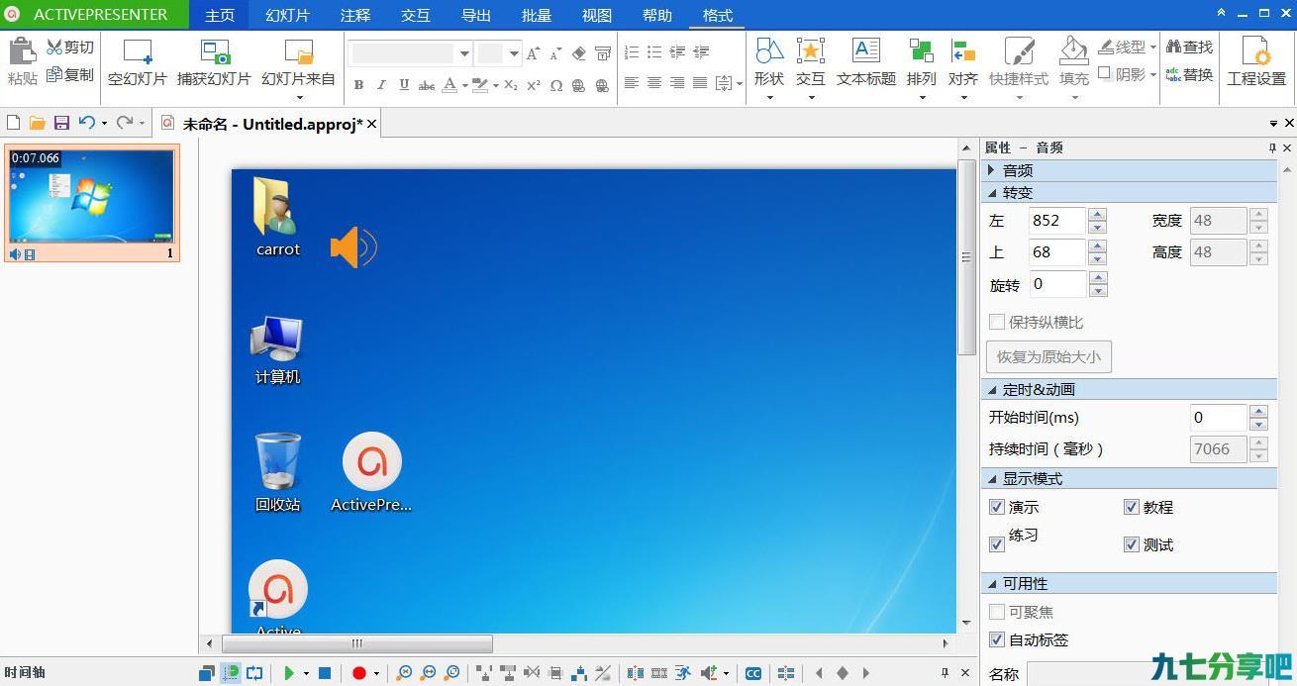Toggle the Tutorial (教程) mode checkbox
The image size is (1297, 686).
point(1132,507)
